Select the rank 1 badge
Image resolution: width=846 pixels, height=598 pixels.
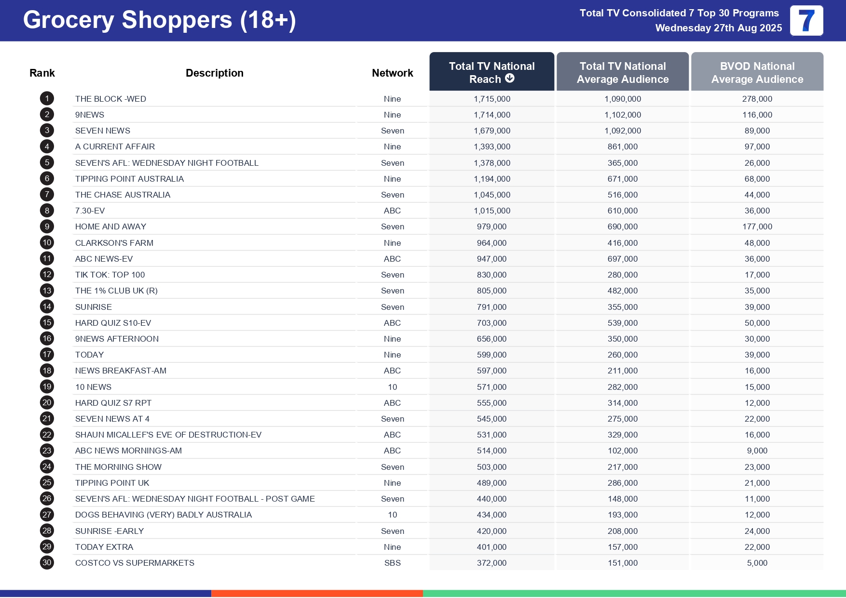pos(47,99)
